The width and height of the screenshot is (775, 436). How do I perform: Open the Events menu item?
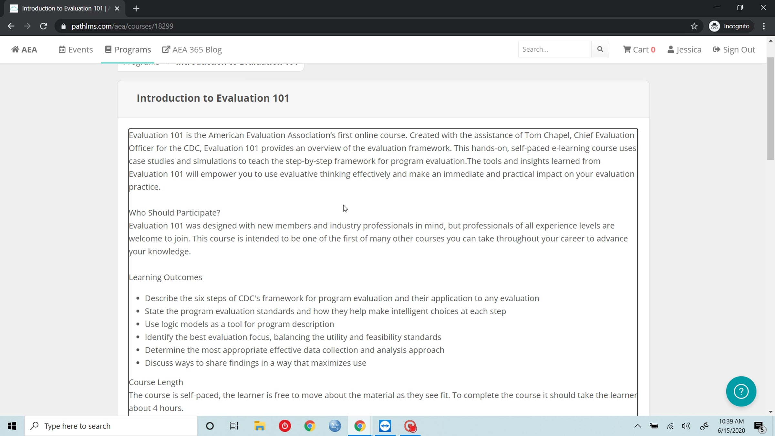(x=76, y=49)
